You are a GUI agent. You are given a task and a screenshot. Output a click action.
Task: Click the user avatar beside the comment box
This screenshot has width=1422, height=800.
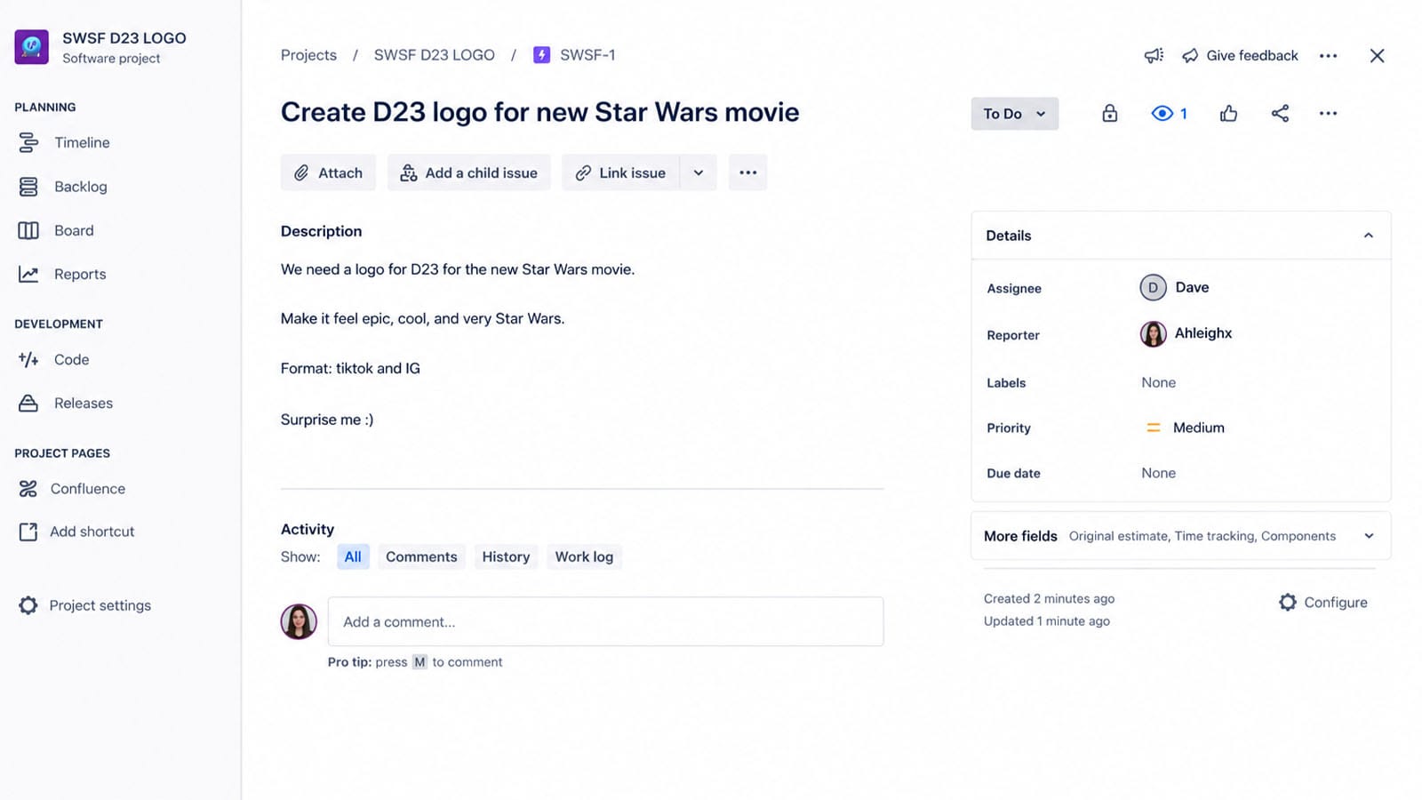[x=299, y=622]
